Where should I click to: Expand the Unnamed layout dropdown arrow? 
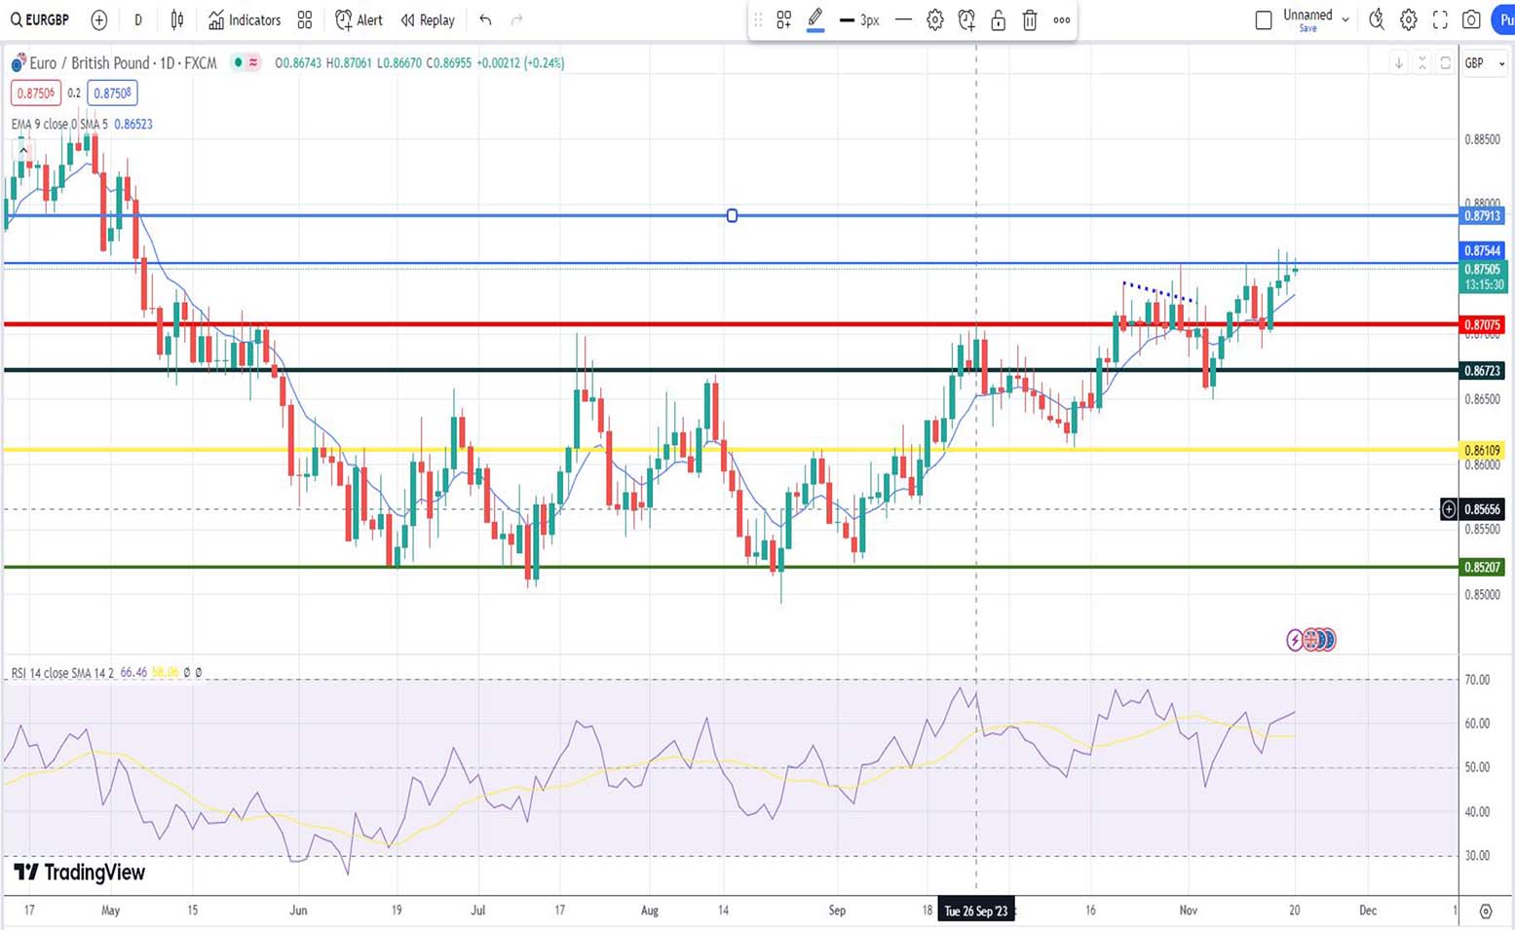(x=1345, y=19)
